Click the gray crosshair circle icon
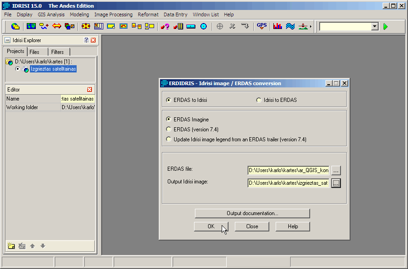This screenshot has height=269, width=408. (220, 26)
